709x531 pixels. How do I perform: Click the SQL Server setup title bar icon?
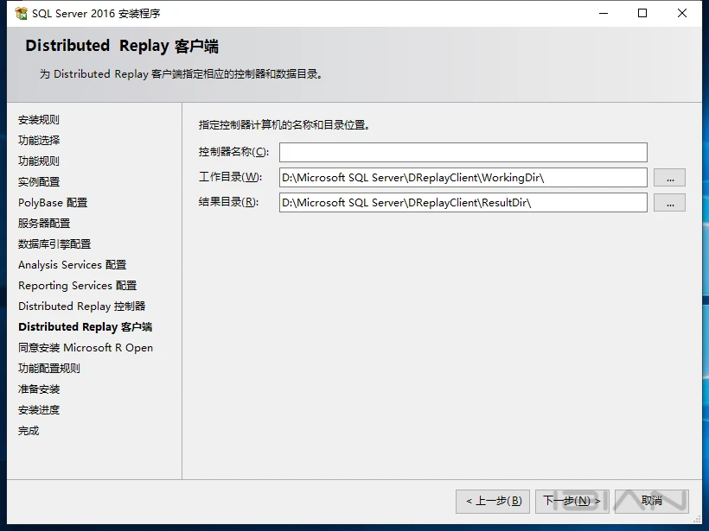(x=21, y=14)
